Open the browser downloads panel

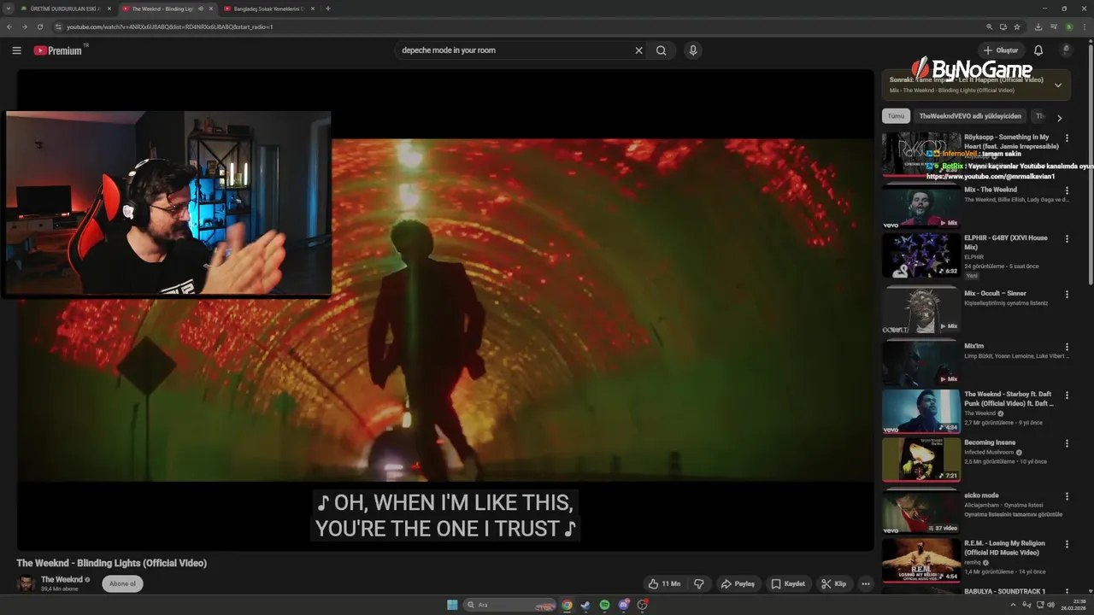pos(1038,26)
